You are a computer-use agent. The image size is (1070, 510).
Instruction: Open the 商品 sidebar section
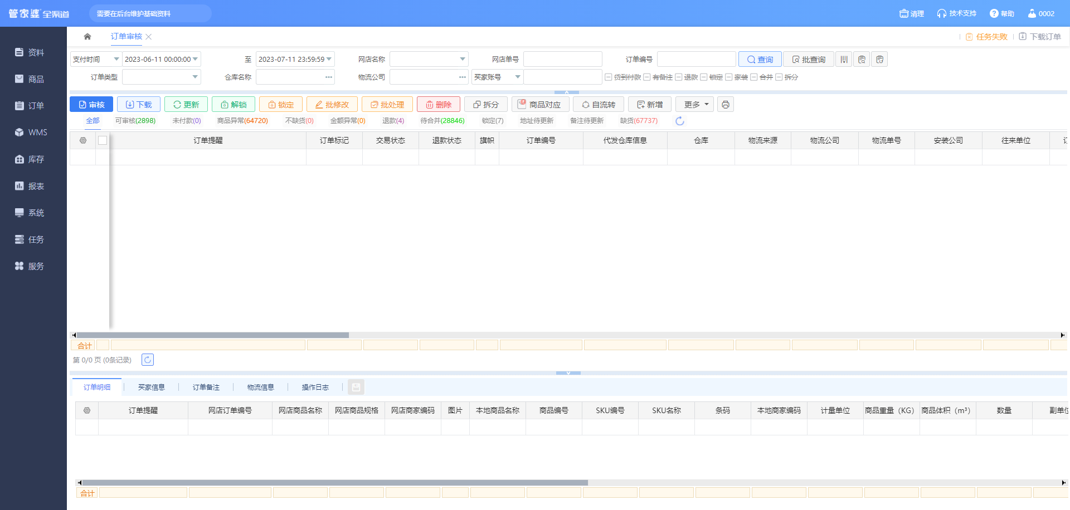[30, 79]
